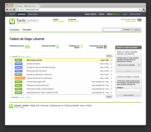Click the 'Cambiar de país' link
The image size is (151, 132).
pos(59,21)
